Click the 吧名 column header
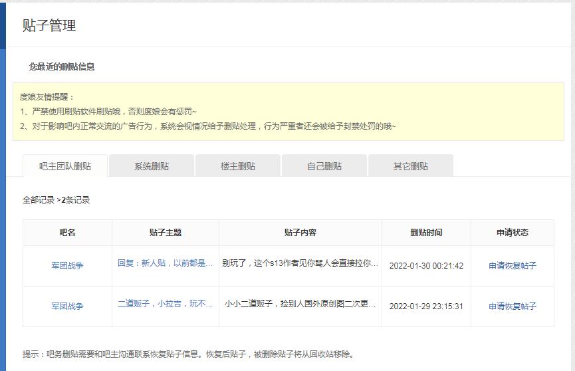 [x=67, y=233]
